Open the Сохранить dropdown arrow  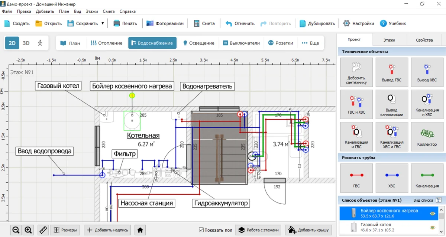tap(103, 23)
